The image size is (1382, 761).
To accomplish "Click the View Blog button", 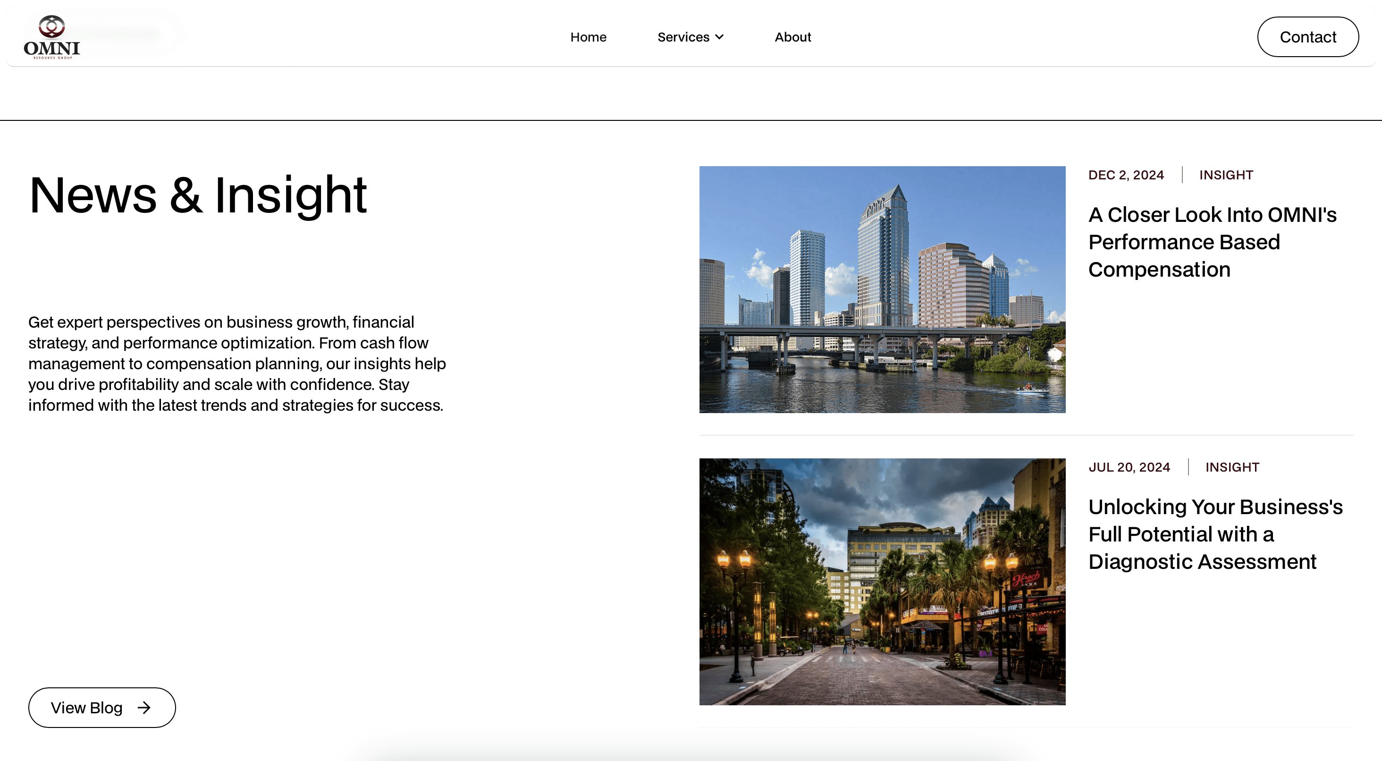I will [x=102, y=707].
